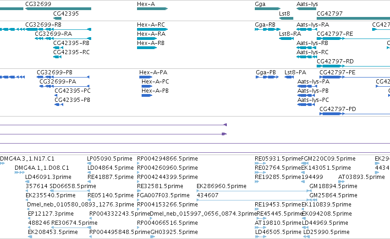
Task: Click the RE05931.5prime EST label
Action: 278,159
